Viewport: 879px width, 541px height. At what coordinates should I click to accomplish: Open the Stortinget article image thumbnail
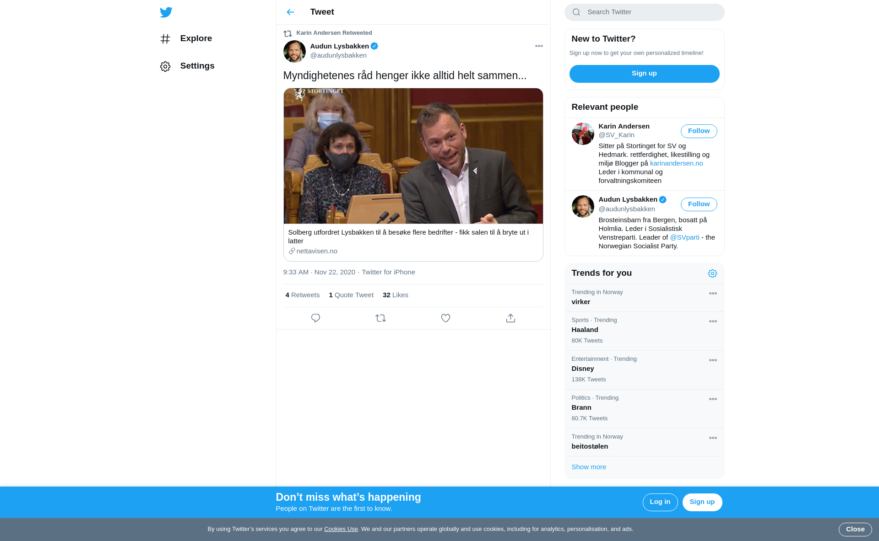413,156
